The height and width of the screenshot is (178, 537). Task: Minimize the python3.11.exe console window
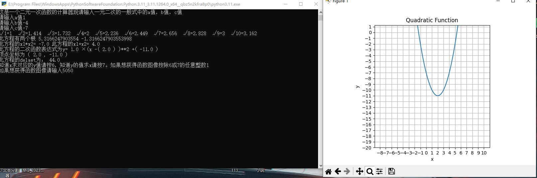286,4
